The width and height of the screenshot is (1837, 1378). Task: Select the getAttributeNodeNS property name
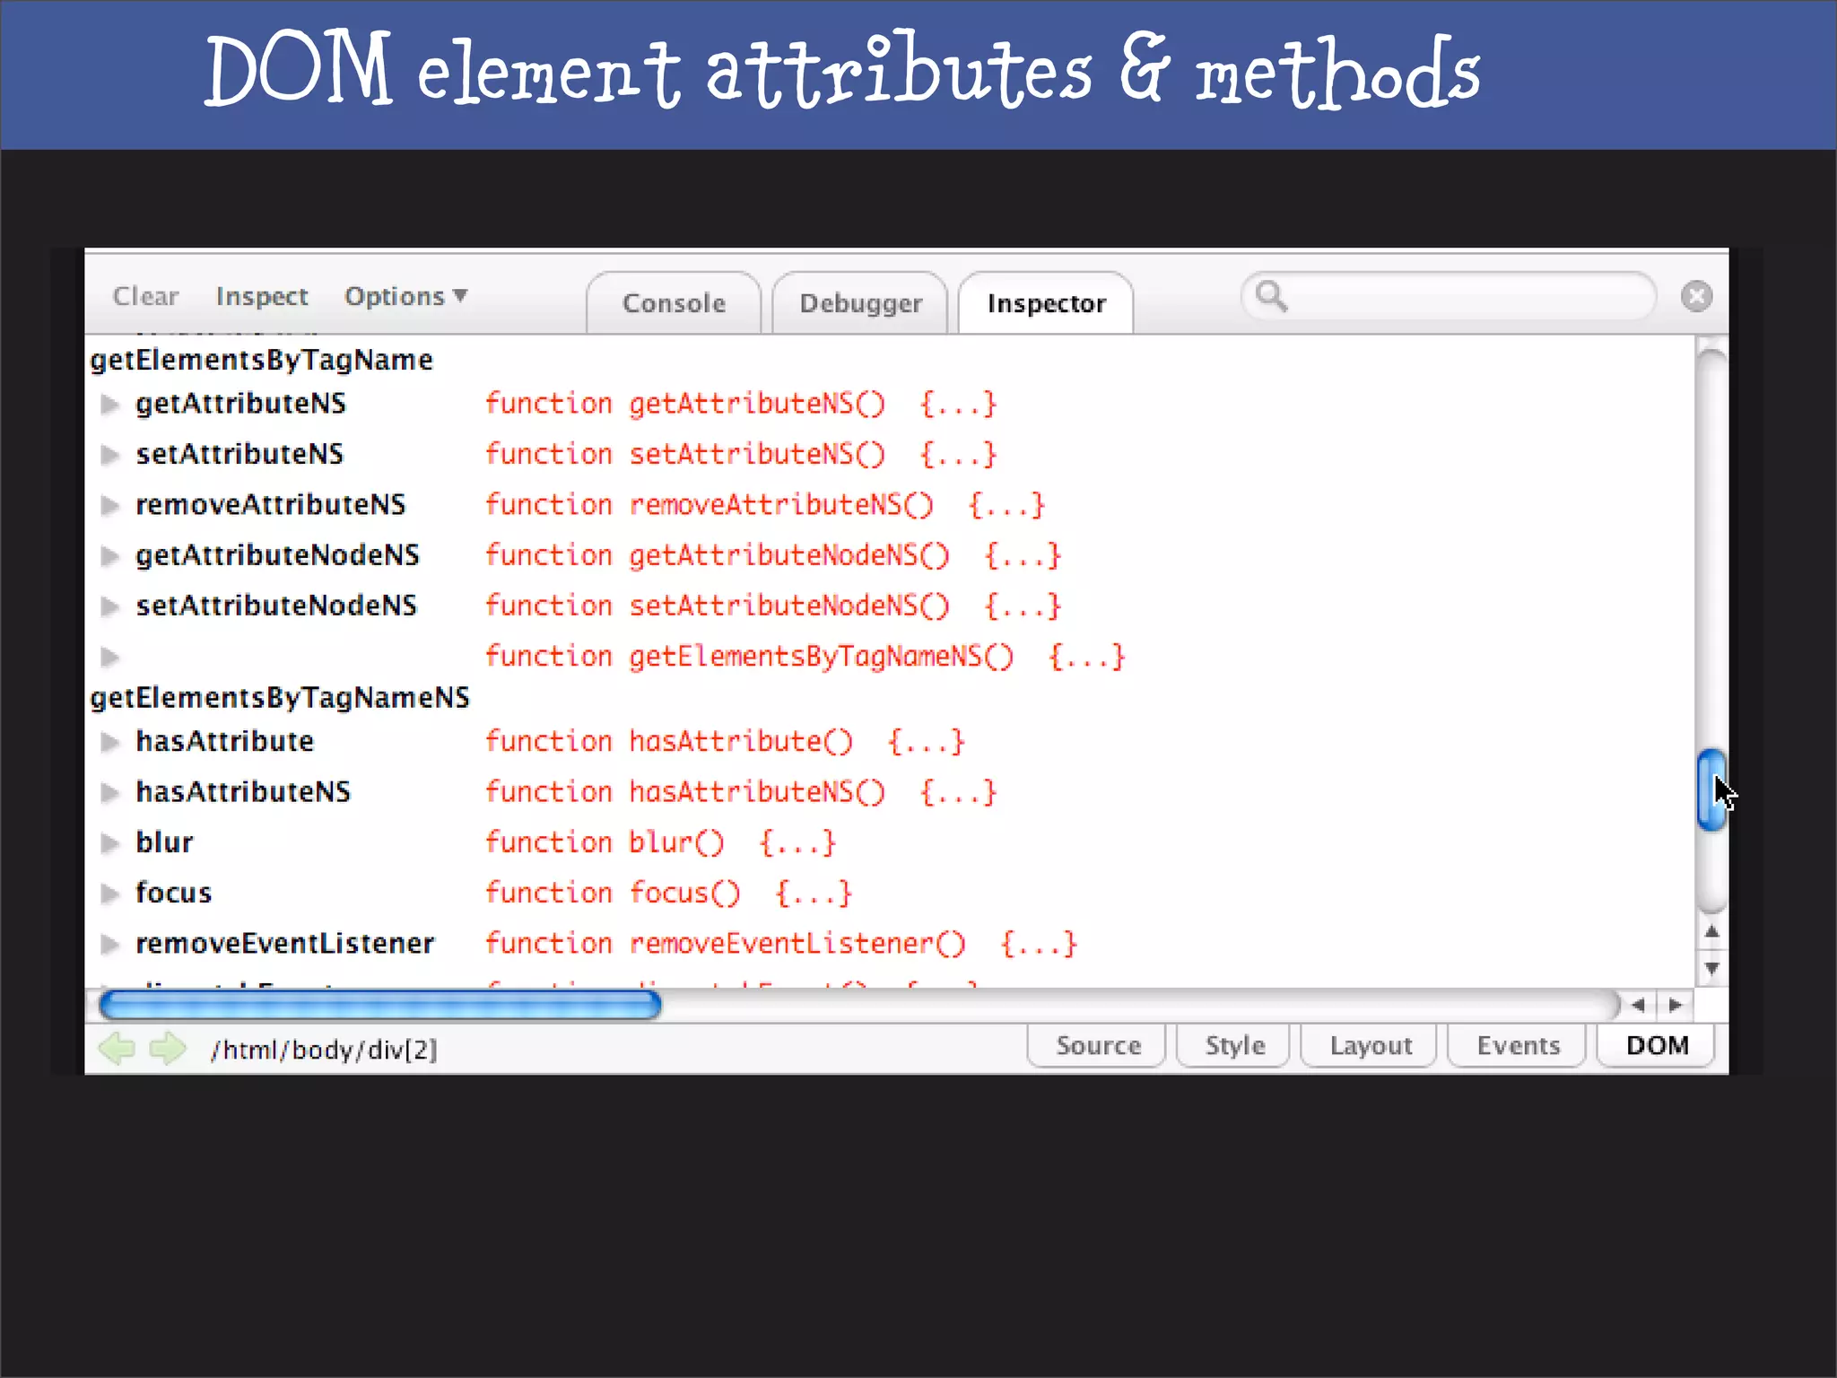[x=278, y=556]
